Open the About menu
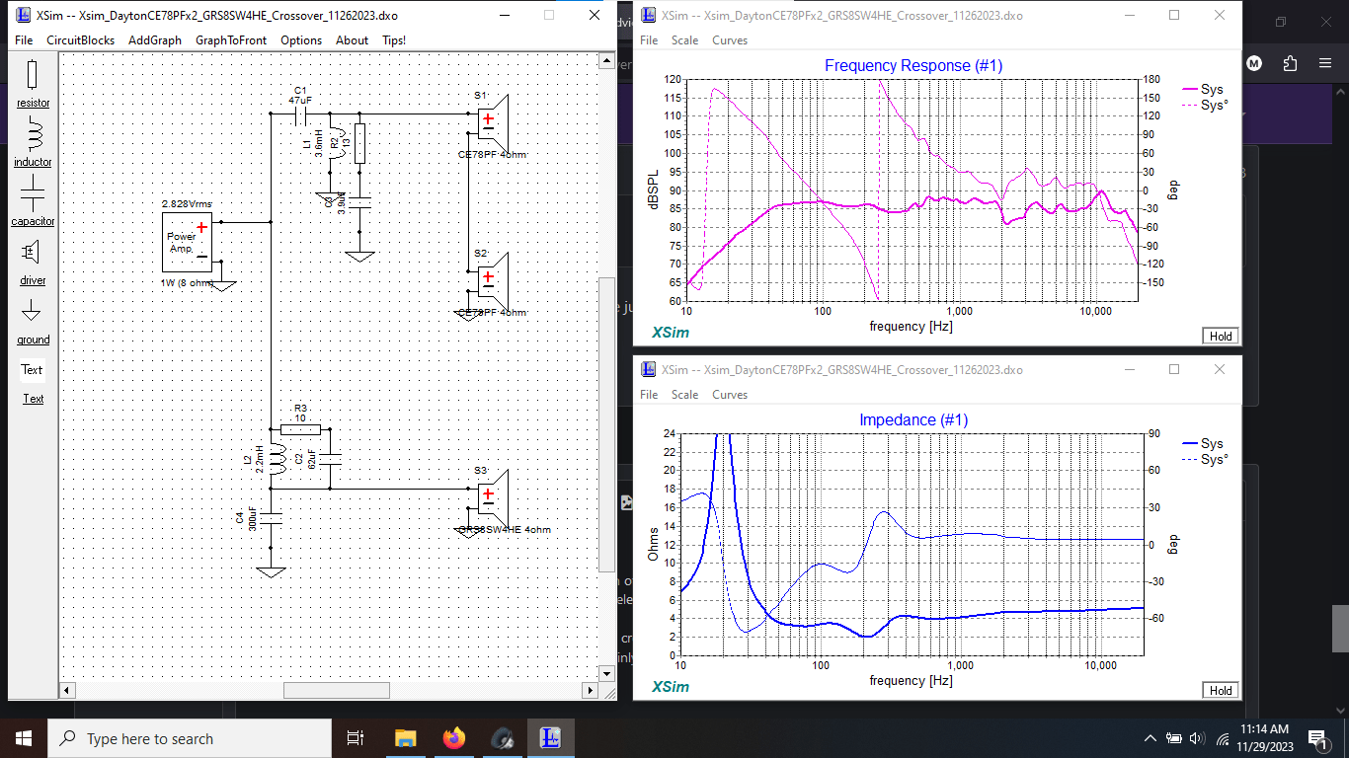The width and height of the screenshot is (1349, 758). pyautogui.click(x=352, y=40)
